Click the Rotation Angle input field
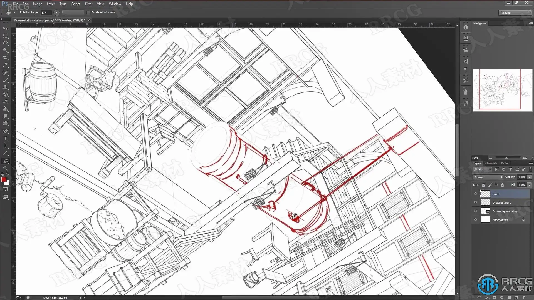 46,12
